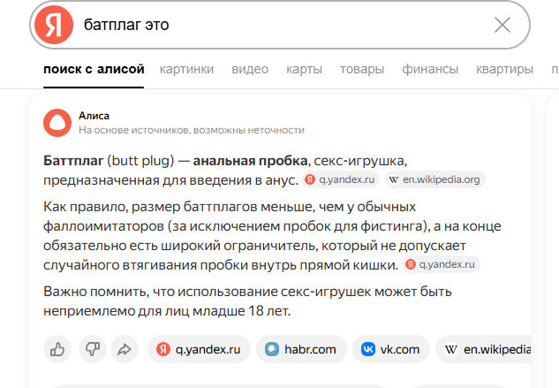This screenshot has height=388, width=559.
Task: Open the vk.com source chip
Action: pyautogui.click(x=390, y=349)
